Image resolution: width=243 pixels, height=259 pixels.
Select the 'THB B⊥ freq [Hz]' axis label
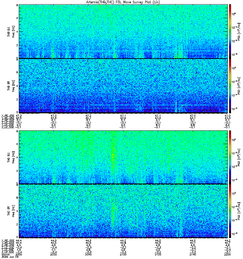(x=11, y=31)
